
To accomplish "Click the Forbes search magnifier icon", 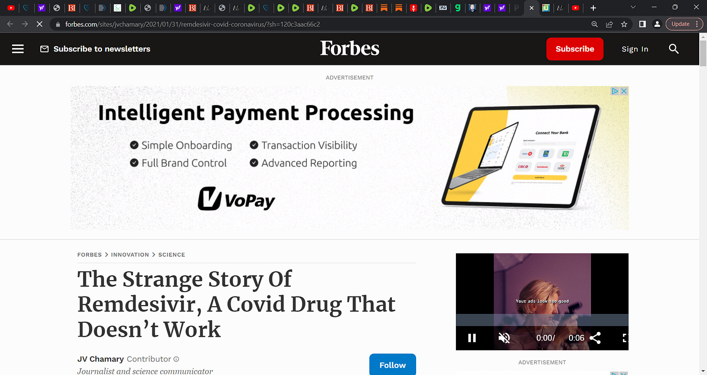I will 674,49.
